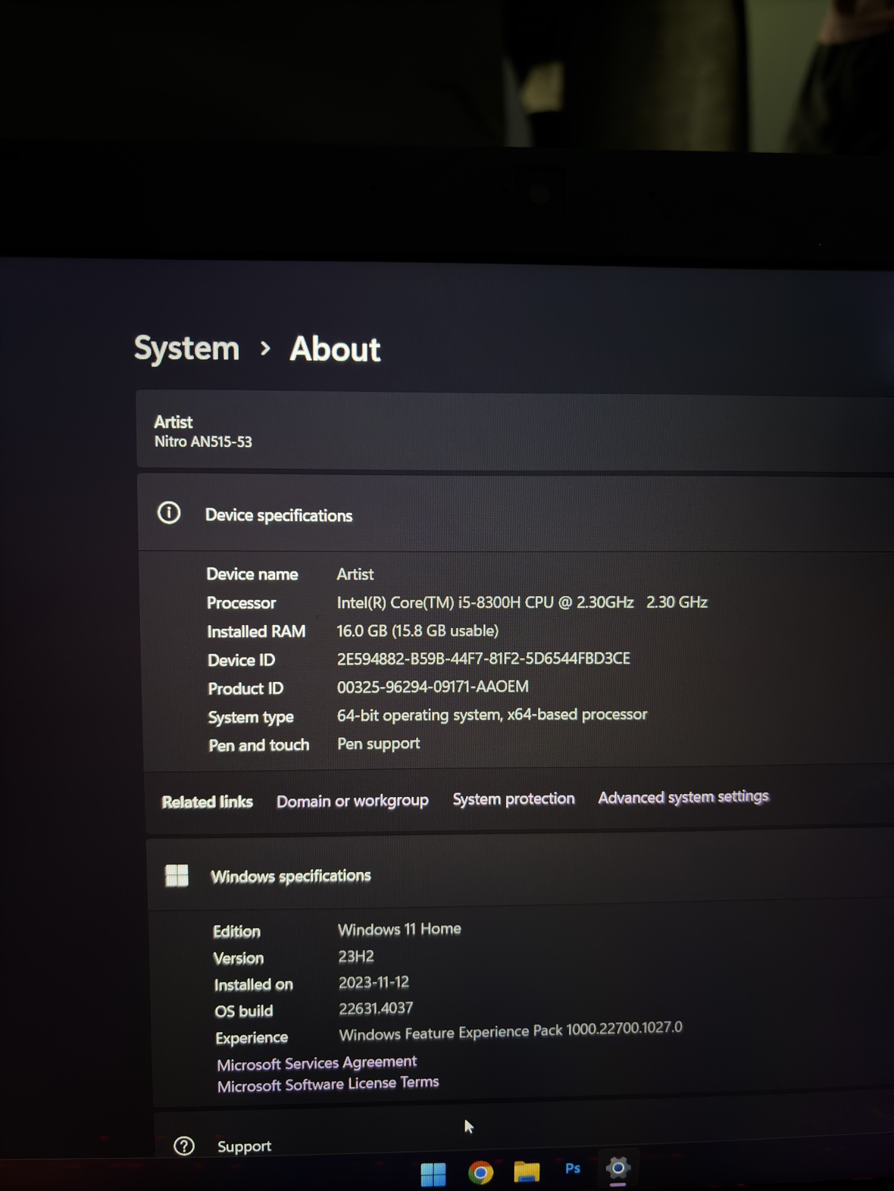The height and width of the screenshot is (1191, 894).
Task: Click the Experience label
Action: click(252, 1038)
